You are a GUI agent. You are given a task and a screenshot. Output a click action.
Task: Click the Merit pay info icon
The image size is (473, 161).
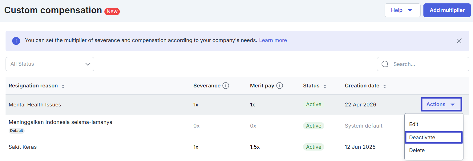[280, 86]
